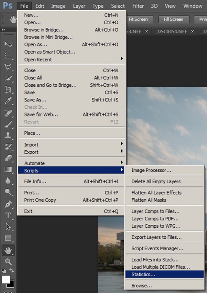This screenshot has width=207, height=293.
Task: Open the Filter menu
Action: (x=138, y=6)
